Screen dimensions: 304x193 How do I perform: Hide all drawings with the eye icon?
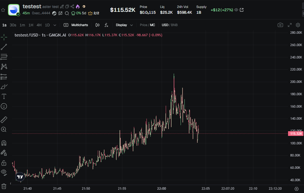[4, 172]
